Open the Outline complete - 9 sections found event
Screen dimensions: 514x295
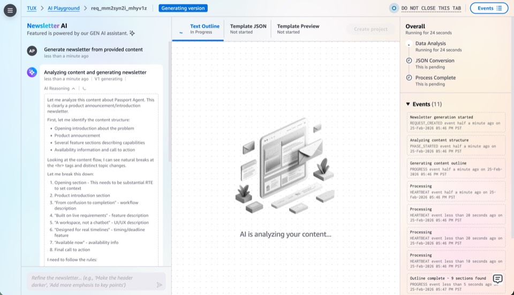click(x=456, y=283)
